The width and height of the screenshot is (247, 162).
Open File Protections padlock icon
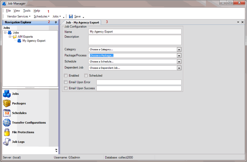coord(7,132)
